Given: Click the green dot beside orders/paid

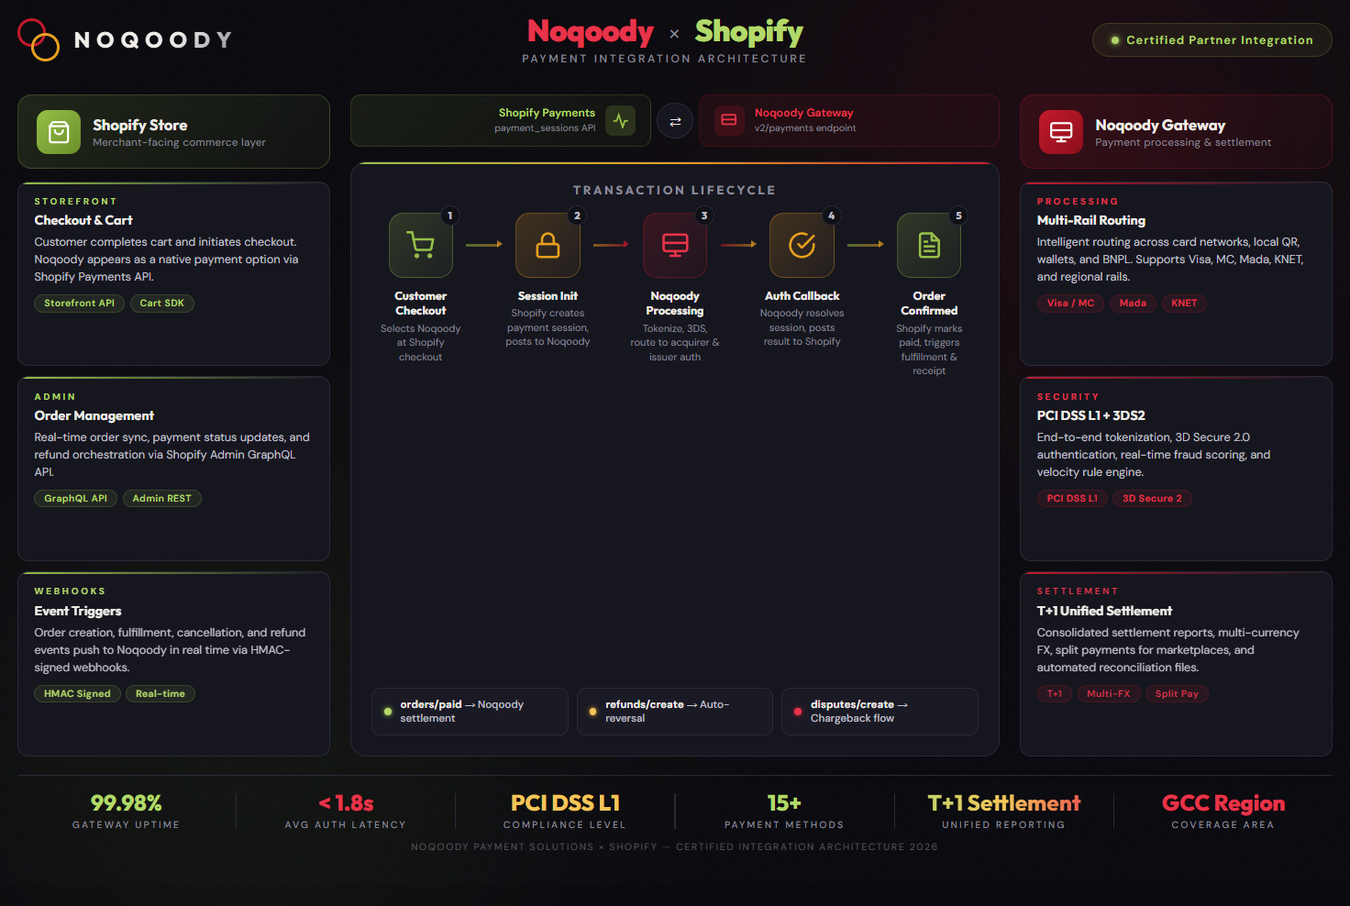Looking at the screenshot, I should tap(388, 712).
